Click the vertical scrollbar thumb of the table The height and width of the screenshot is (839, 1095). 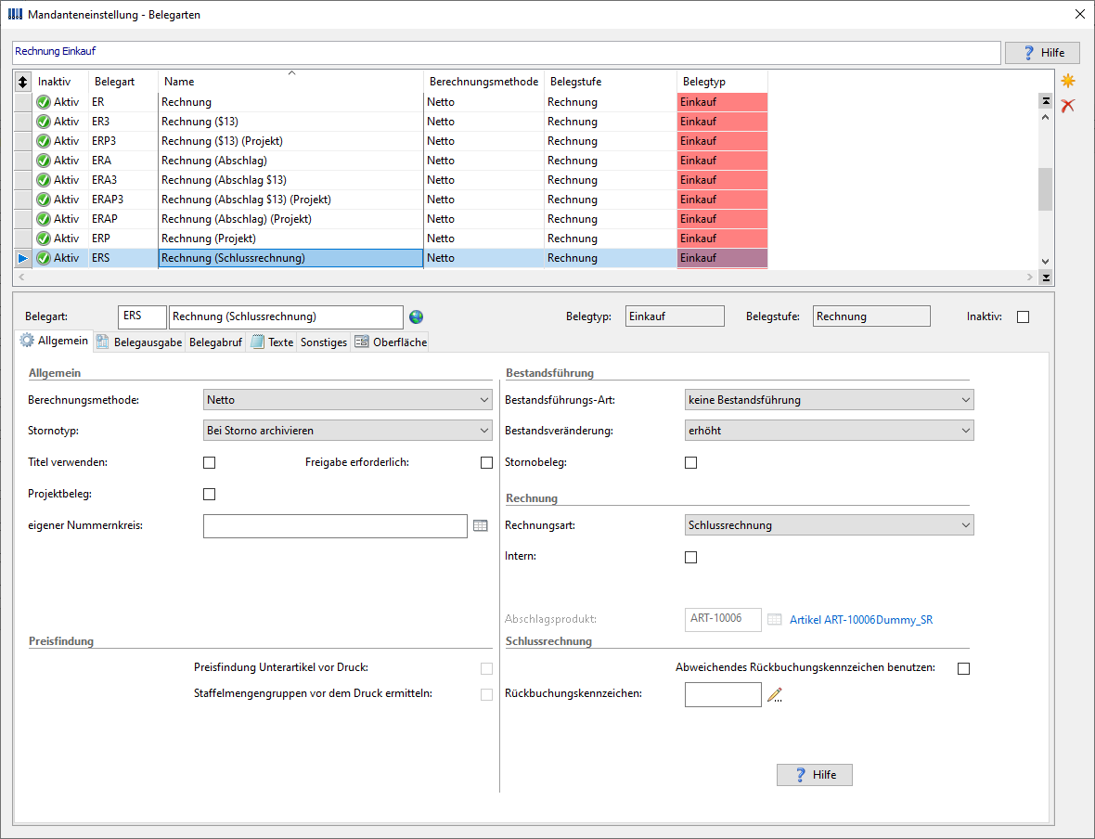coord(1045,188)
